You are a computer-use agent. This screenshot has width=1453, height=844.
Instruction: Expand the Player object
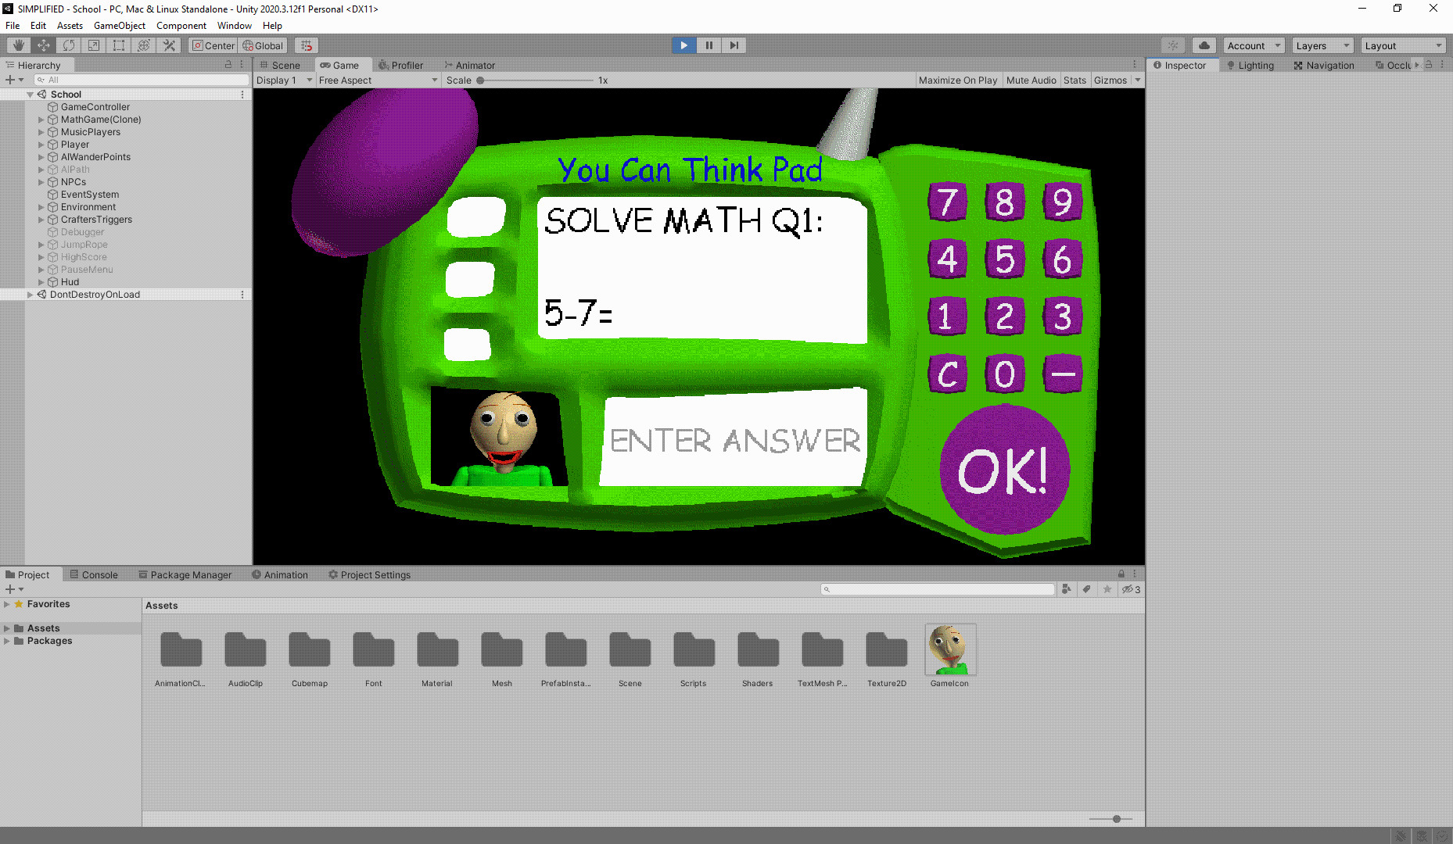pyautogui.click(x=41, y=145)
